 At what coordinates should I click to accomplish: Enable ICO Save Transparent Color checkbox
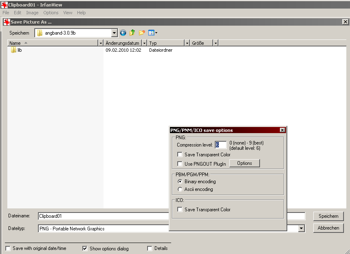[180, 209]
